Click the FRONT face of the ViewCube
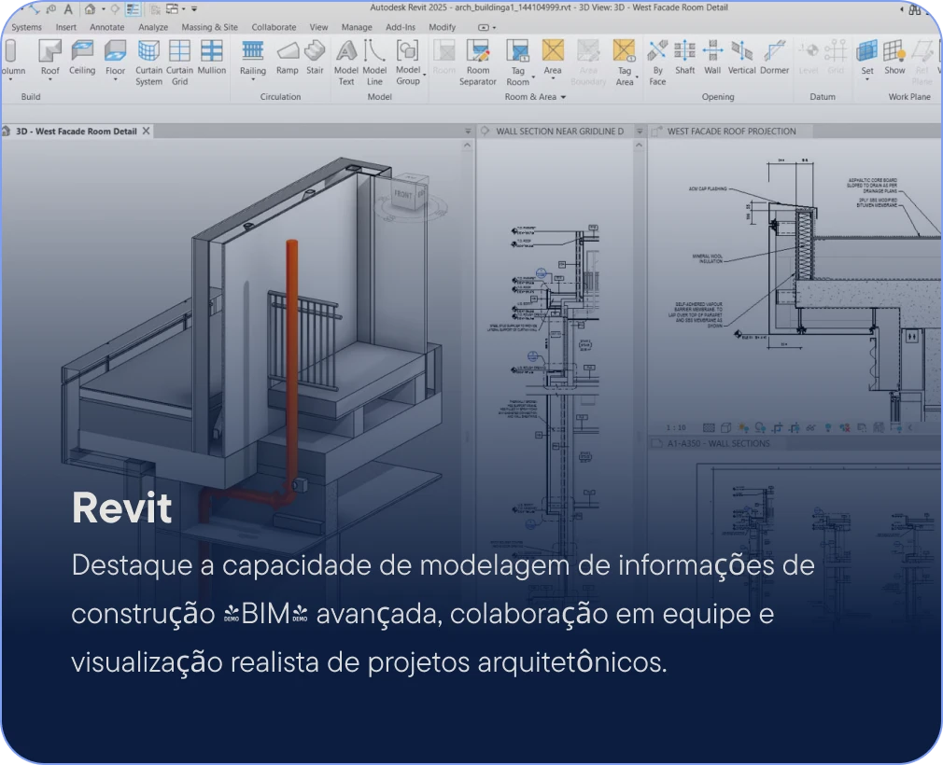The image size is (943, 765). [403, 195]
